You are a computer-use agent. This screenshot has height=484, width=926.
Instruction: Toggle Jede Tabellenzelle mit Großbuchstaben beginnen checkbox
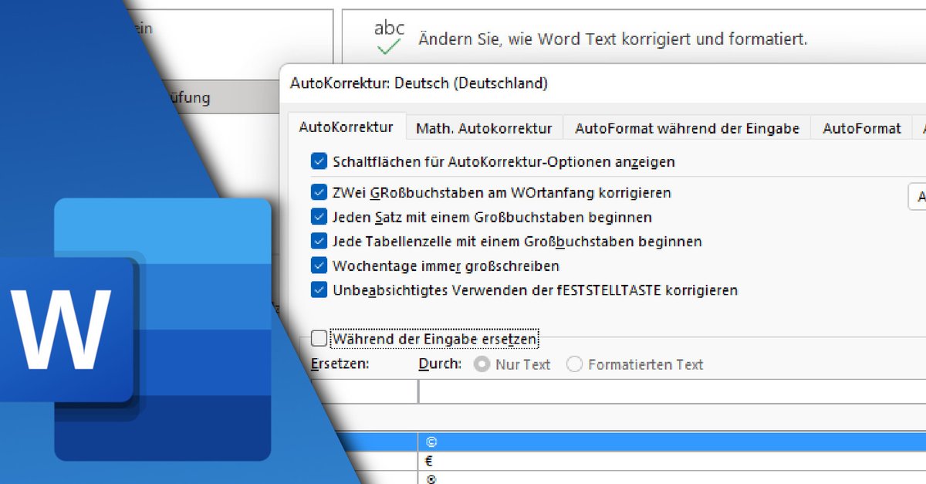click(x=319, y=242)
